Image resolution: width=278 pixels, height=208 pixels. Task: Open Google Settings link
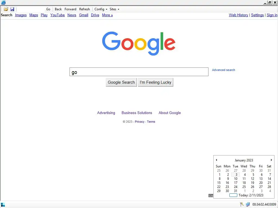(257, 15)
